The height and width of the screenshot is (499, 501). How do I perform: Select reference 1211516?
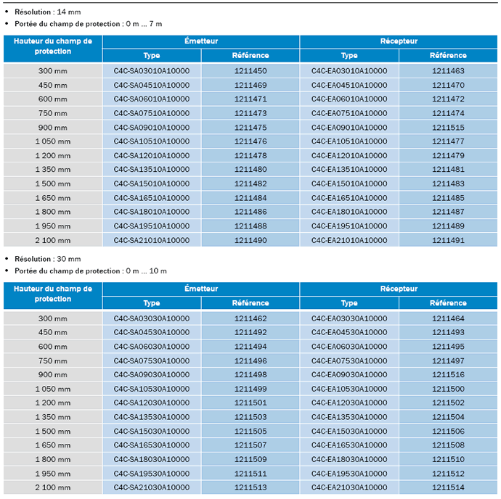(448, 375)
